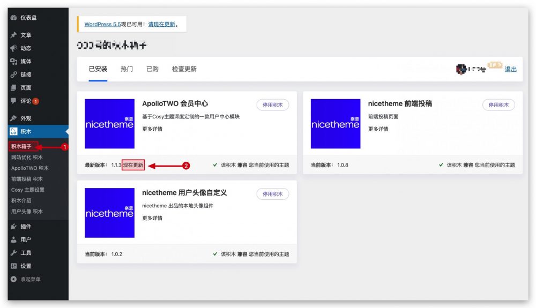Click the version text 1.0.8

click(343, 165)
